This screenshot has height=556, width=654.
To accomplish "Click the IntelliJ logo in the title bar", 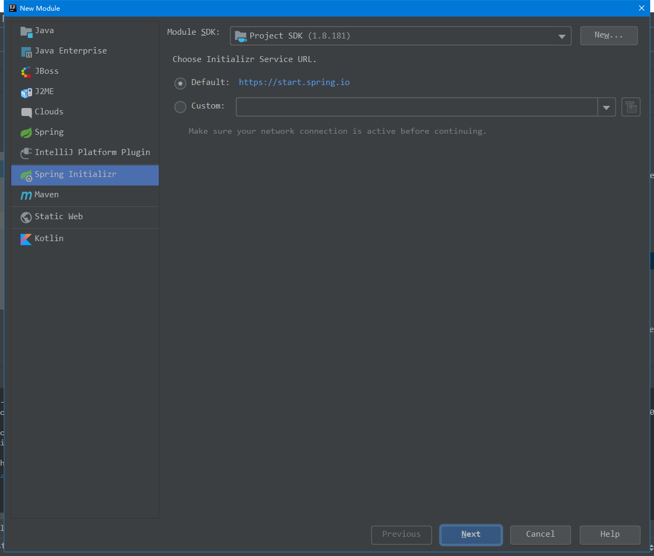I will pyautogui.click(x=13, y=8).
